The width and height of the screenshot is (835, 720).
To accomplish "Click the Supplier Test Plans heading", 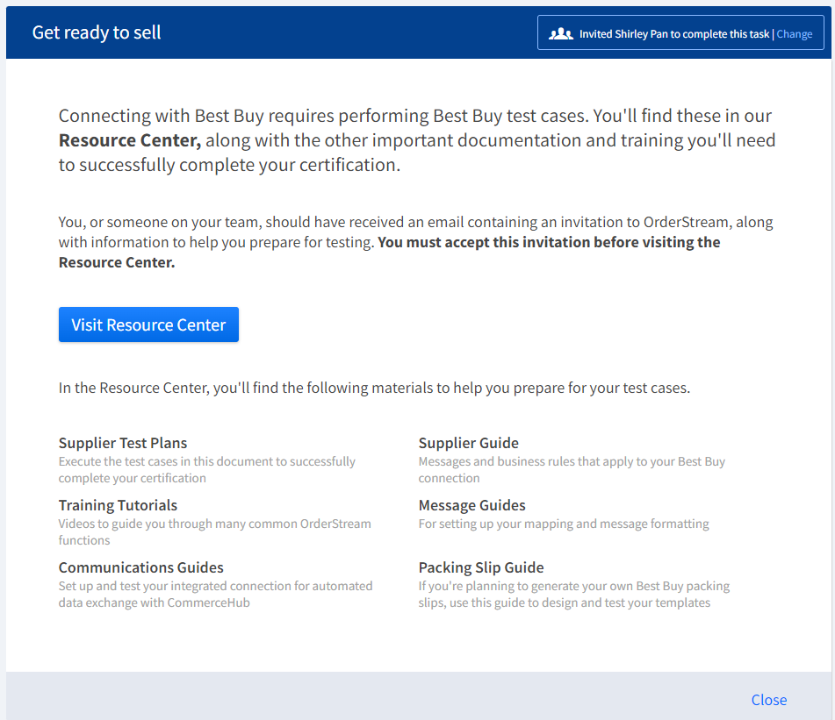I will pos(123,443).
